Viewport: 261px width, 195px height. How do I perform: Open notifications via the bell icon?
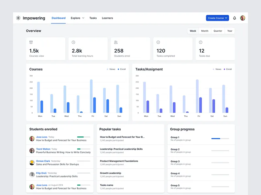click(x=234, y=18)
